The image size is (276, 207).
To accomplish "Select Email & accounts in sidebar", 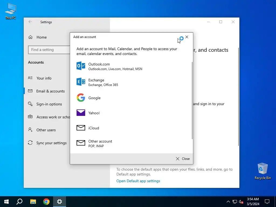I will (x=50, y=91).
